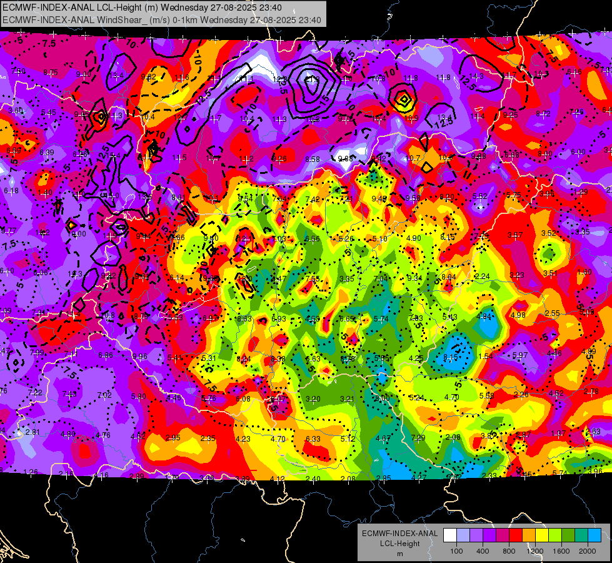Click the 2.24 grid value on map

(x=483, y=276)
